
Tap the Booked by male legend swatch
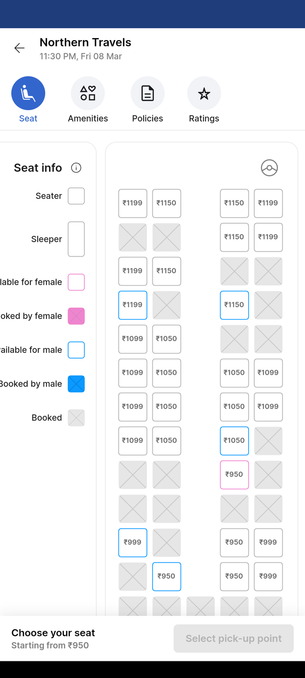(x=76, y=384)
